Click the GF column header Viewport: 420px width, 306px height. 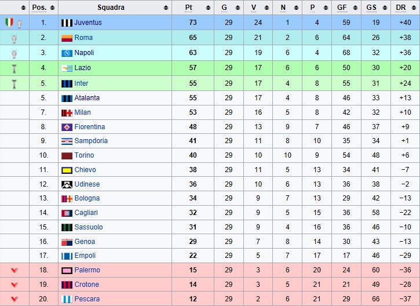(x=342, y=8)
